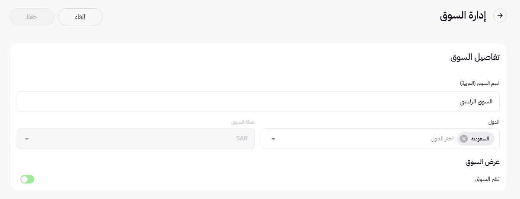This screenshot has width=520, height=199.
Task: Click empty space inside the countries selector box
Action: pos(354,139)
